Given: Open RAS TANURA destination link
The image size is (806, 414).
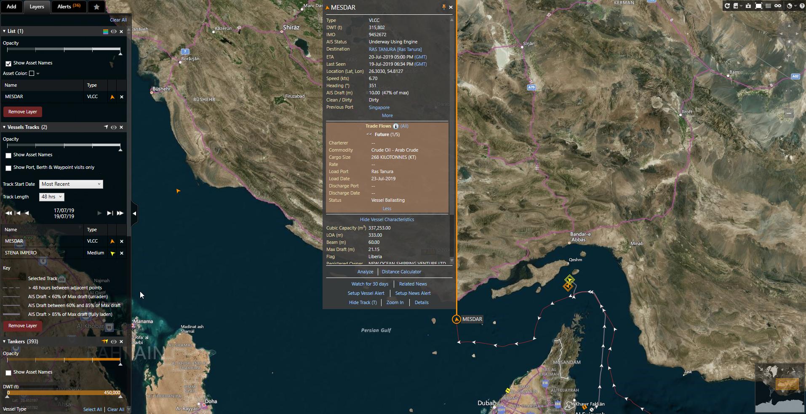Looking at the screenshot, I should [x=395, y=49].
